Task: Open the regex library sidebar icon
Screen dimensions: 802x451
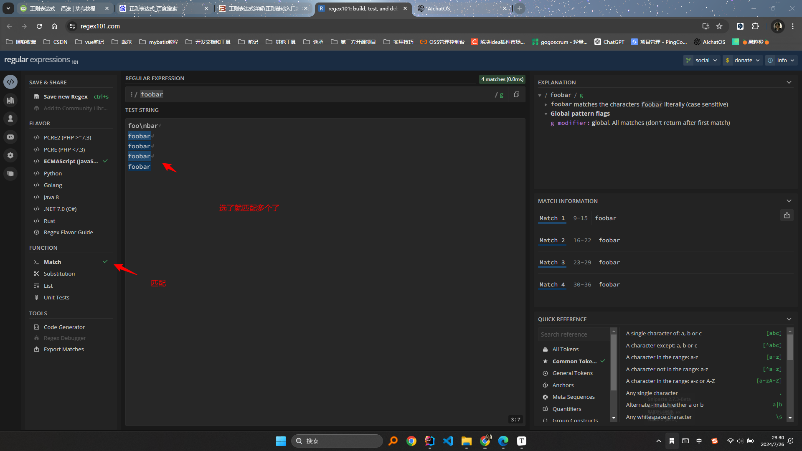Action: pyautogui.click(x=10, y=100)
